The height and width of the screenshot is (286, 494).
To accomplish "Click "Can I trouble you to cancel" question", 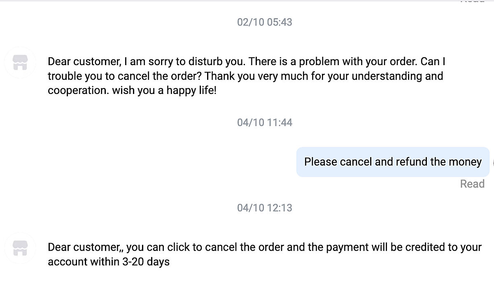I will (123, 76).
